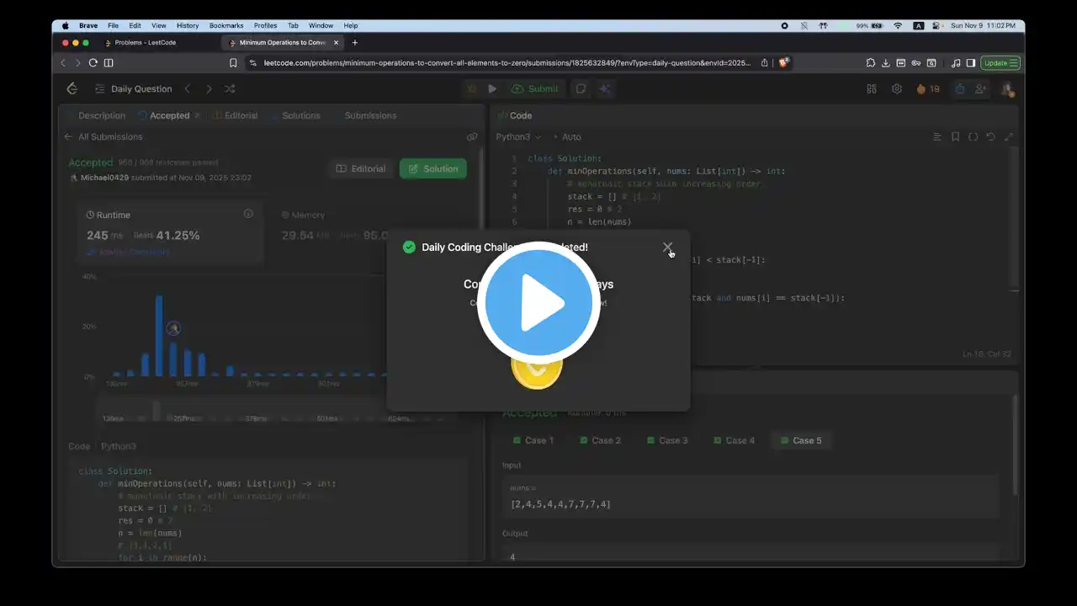The width and height of the screenshot is (1077, 606).
Task: Open the profile avatar in LeetCode header
Action: click(x=1007, y=88)
